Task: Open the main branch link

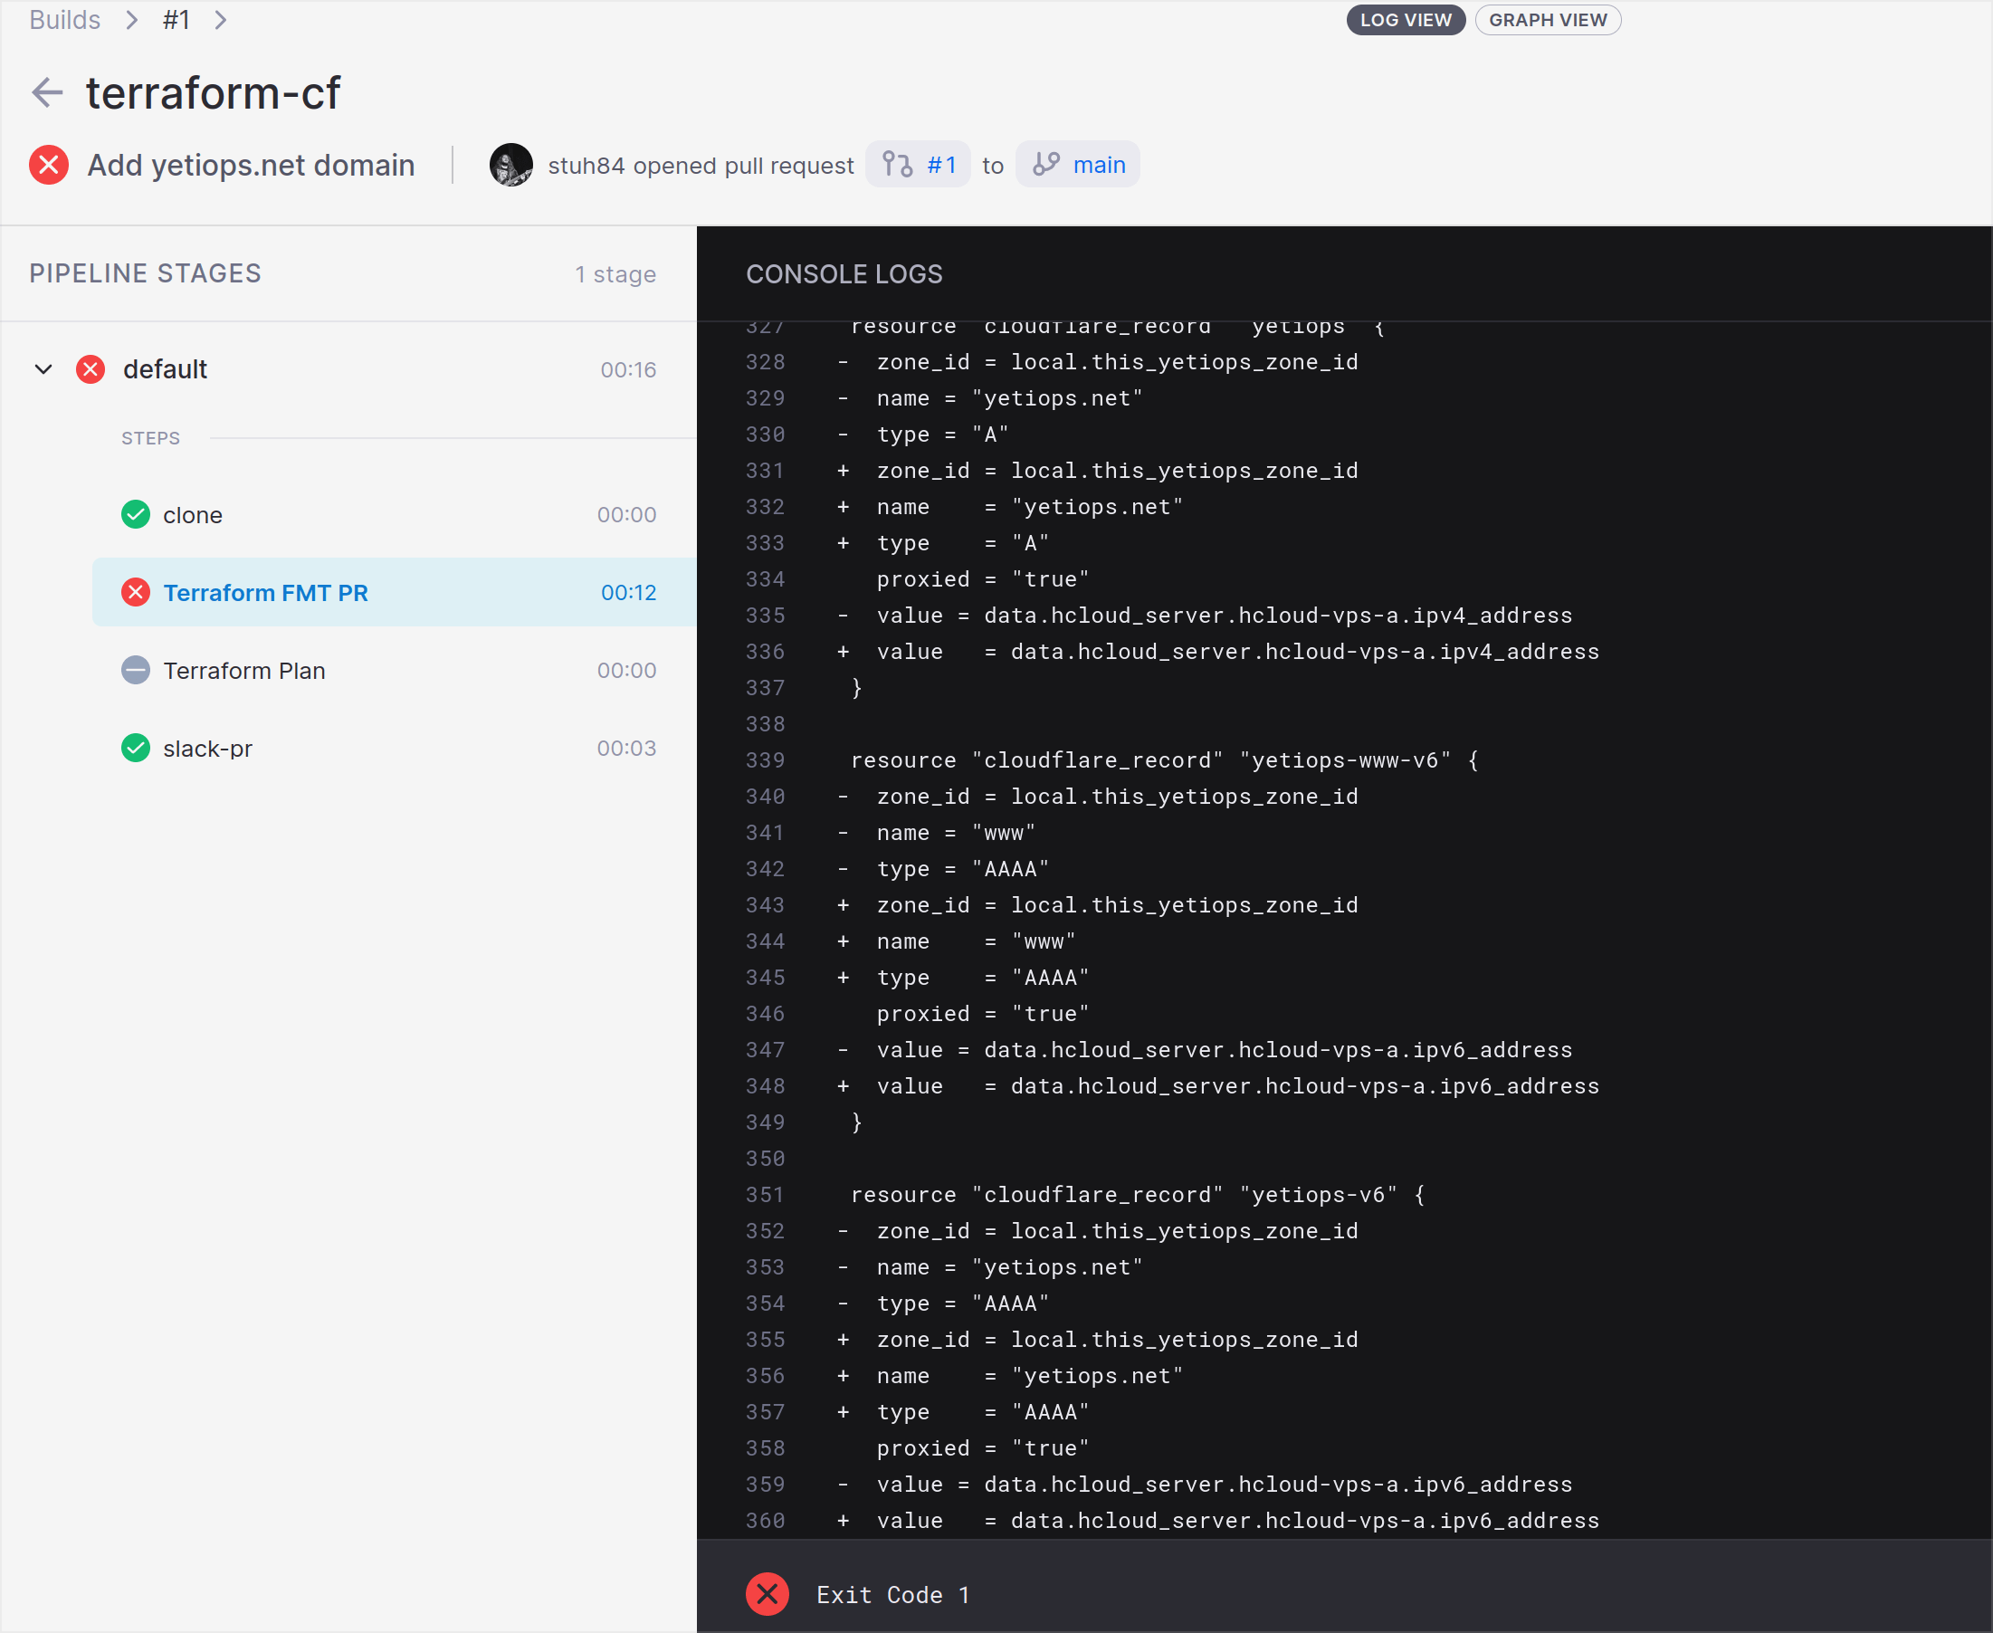Action: click(x=1099, y=164)
